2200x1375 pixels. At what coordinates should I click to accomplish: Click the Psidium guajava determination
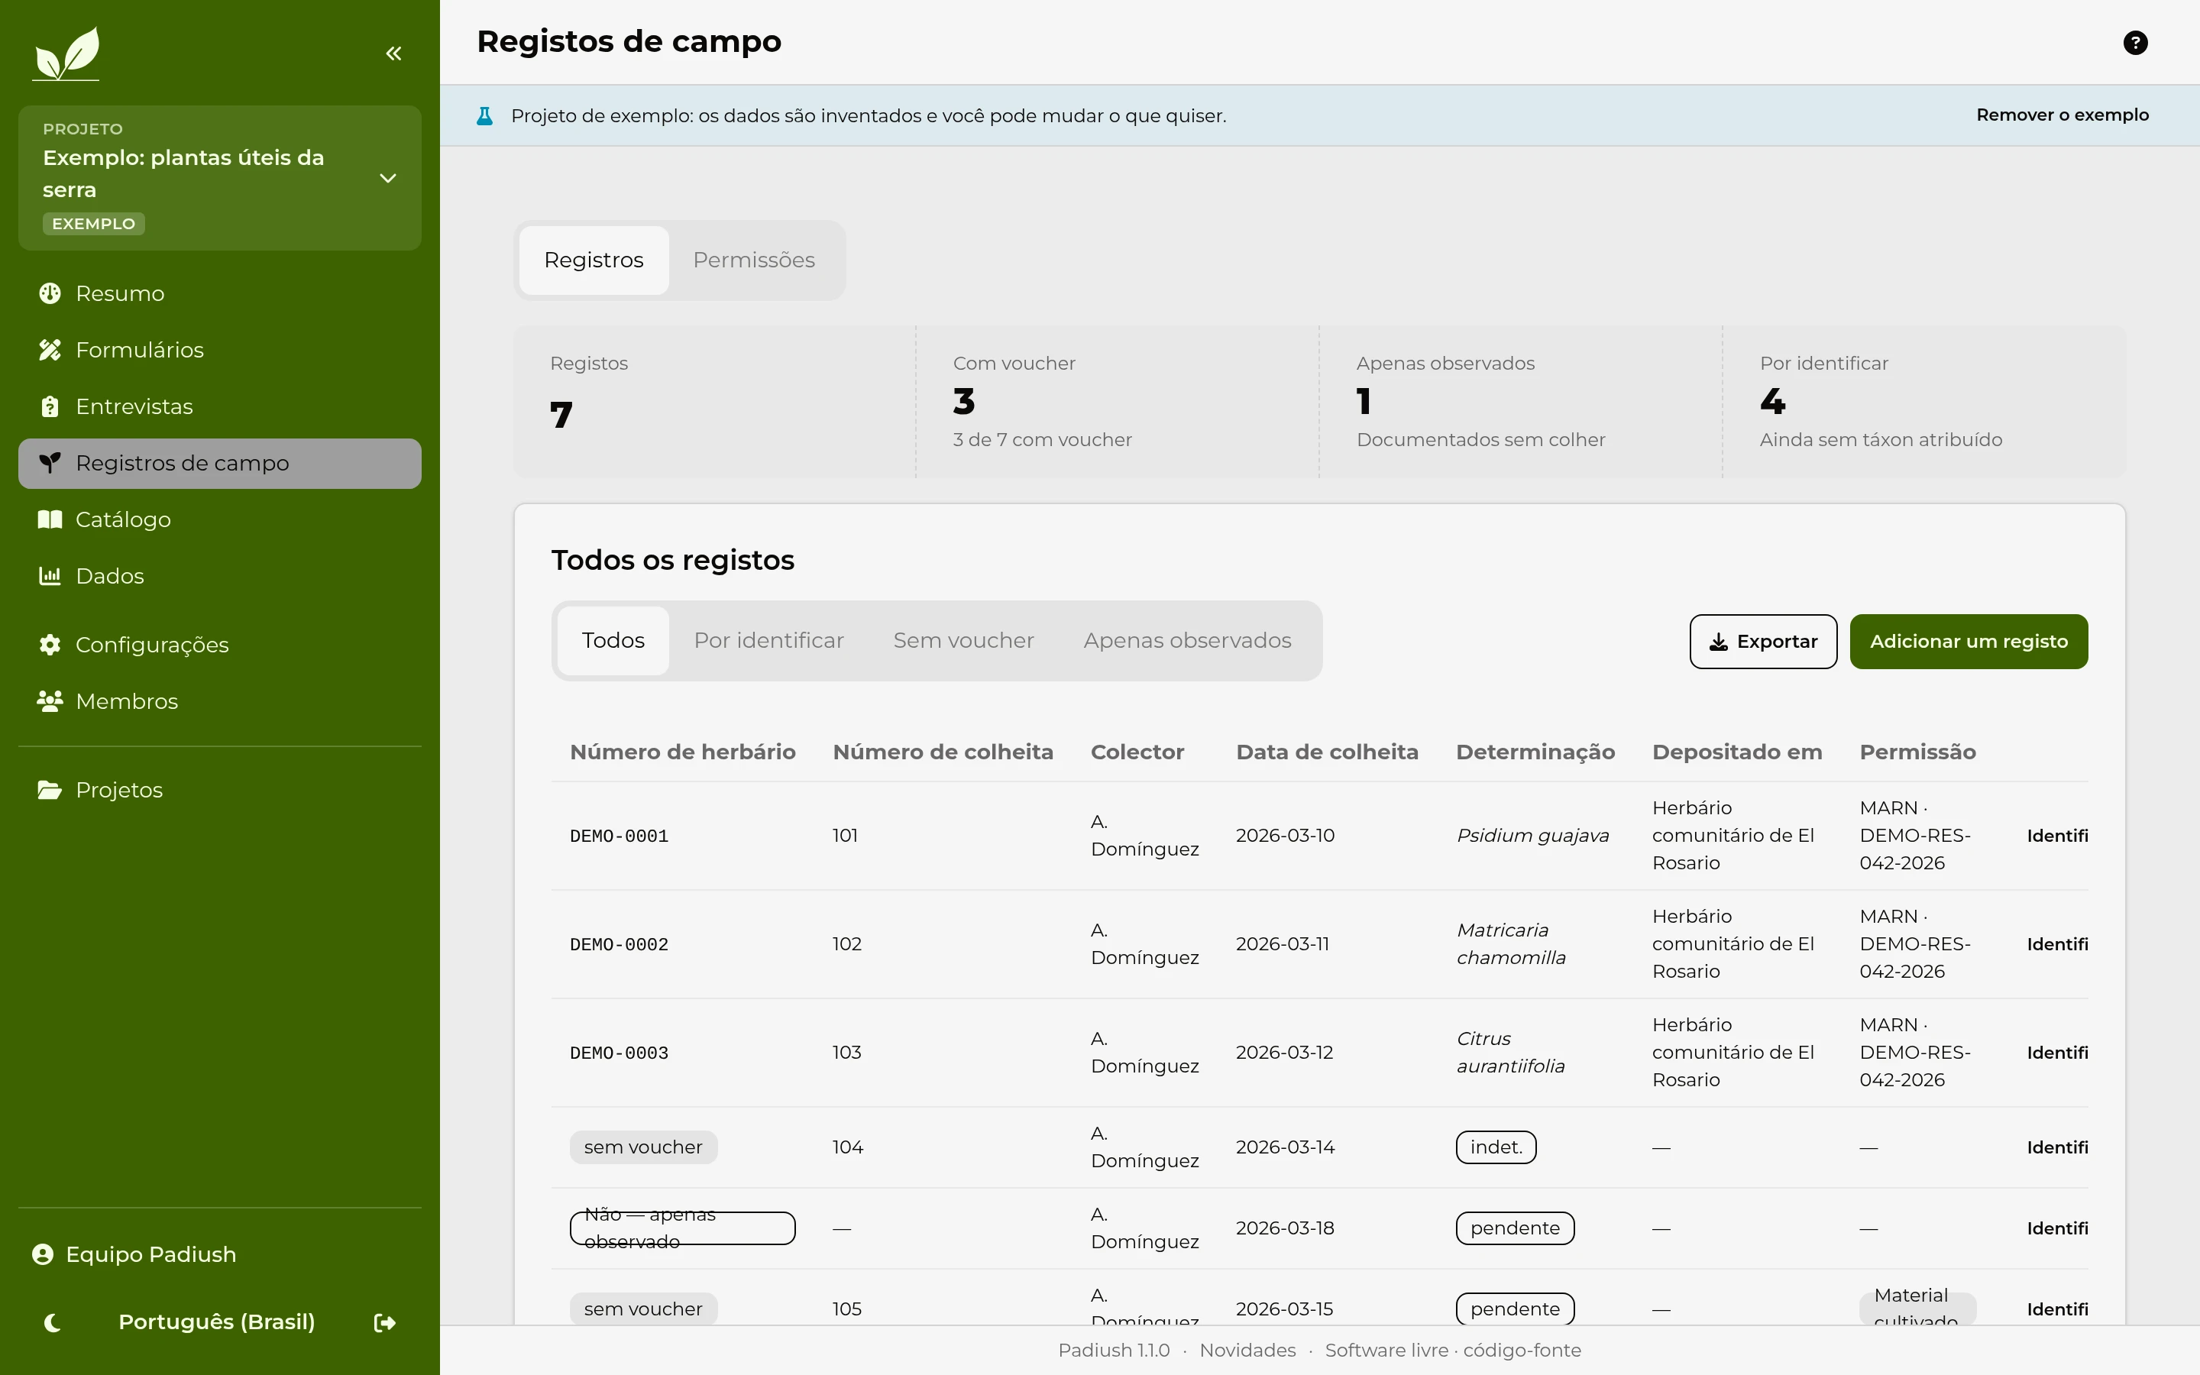tap(1532, 836)
